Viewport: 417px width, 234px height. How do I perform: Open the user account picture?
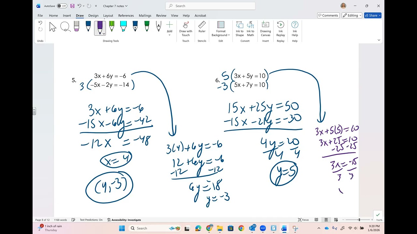[x=343, y=6]
